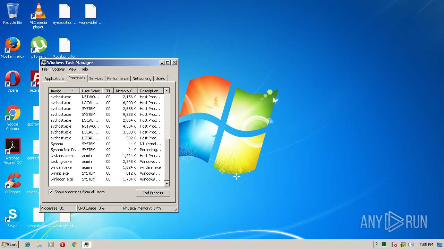Switch to the Applications tab
Viewport: 444px width, 249px height.
pos(54,79)
